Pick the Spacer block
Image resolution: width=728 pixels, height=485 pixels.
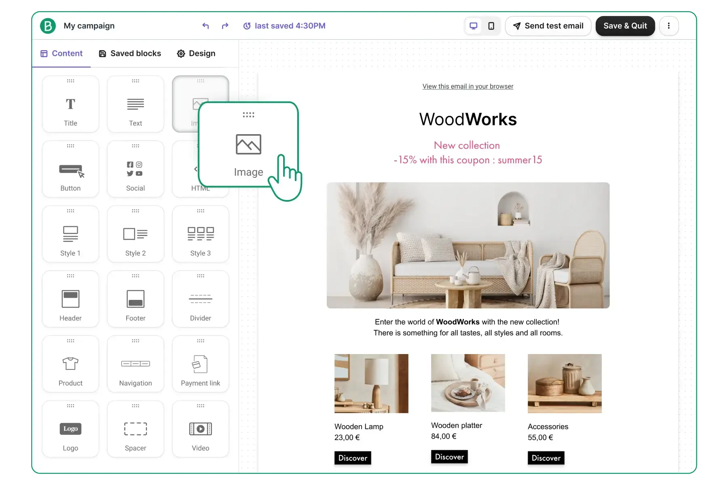coord(135,429)
